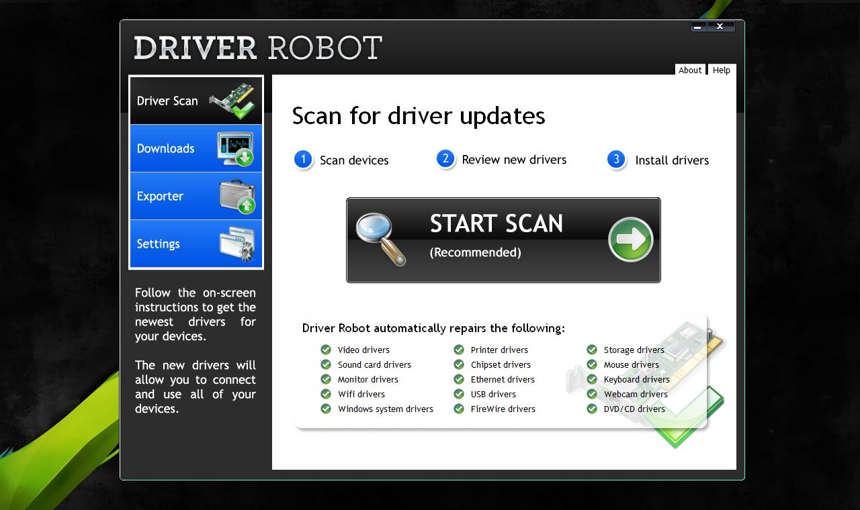Click the 'Scan devices' step label

tap(354, 160)
